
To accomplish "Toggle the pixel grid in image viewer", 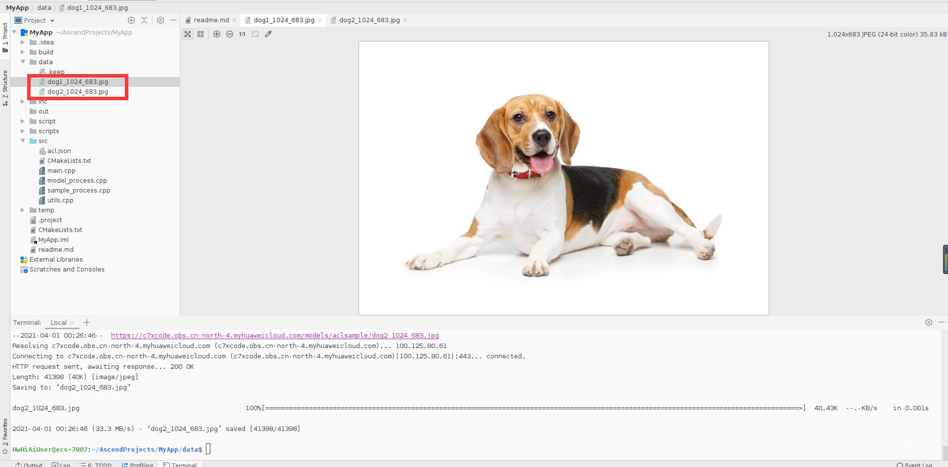I will tap(200, 34).
